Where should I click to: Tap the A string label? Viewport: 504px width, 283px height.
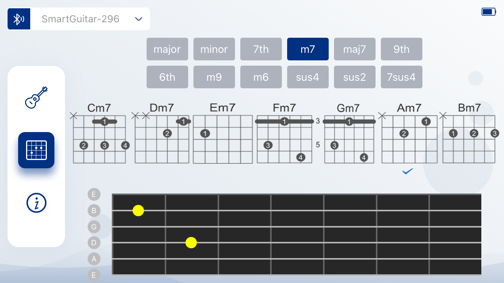point(94,259)
